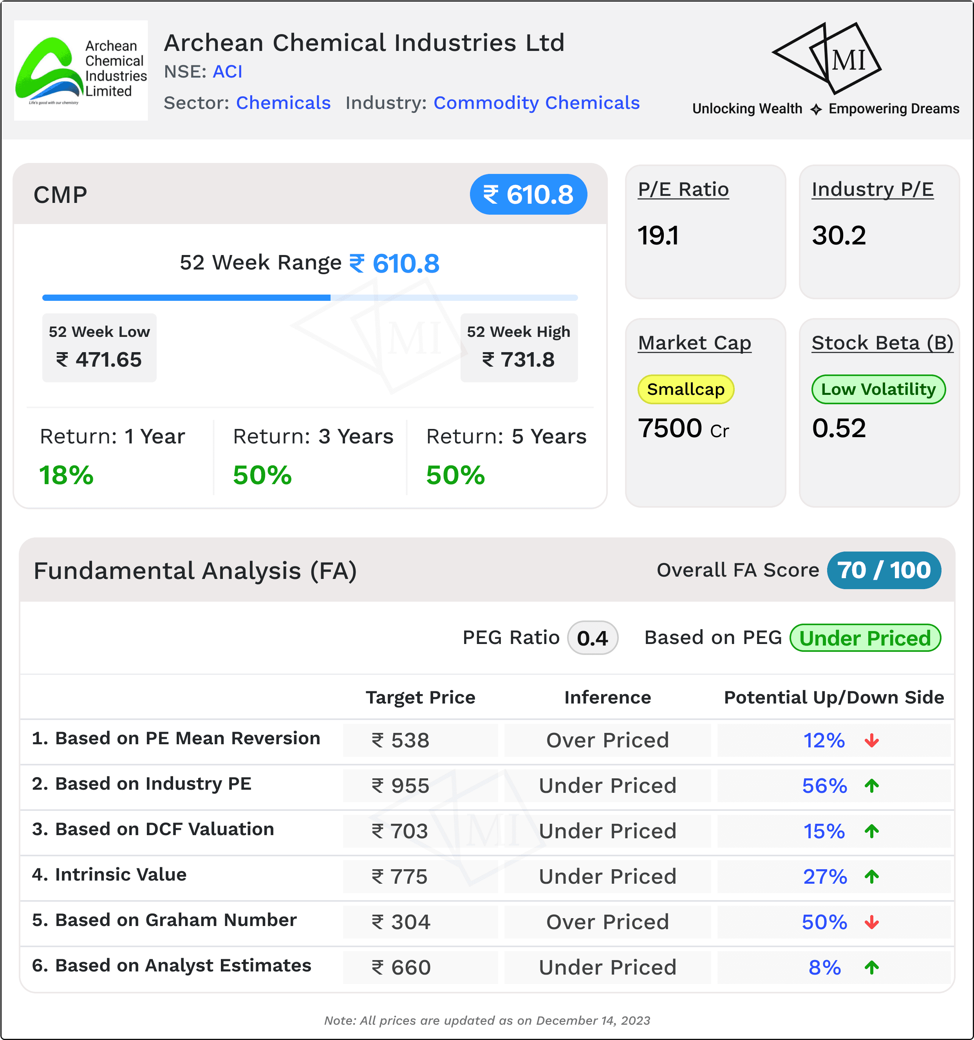Image resolution: width=974 pixels, height=1040 pixels.
Task: Click the green up arrow next to 27%
Action: [871, 877]
